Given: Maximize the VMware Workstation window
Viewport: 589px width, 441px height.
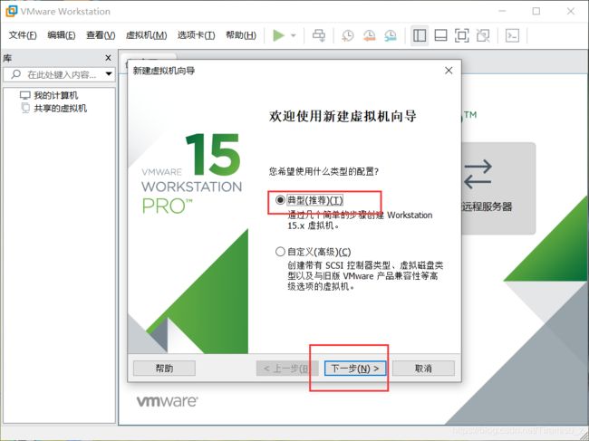Looking at the screenshot, I should point(536,11).
